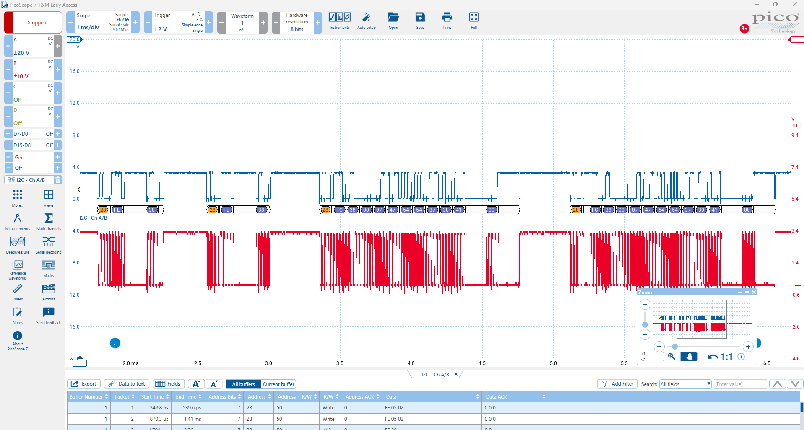The height and width of the screenshot is (430, 804).
Task: Open channel A ±20 V range options
Action: pos(33,46)
